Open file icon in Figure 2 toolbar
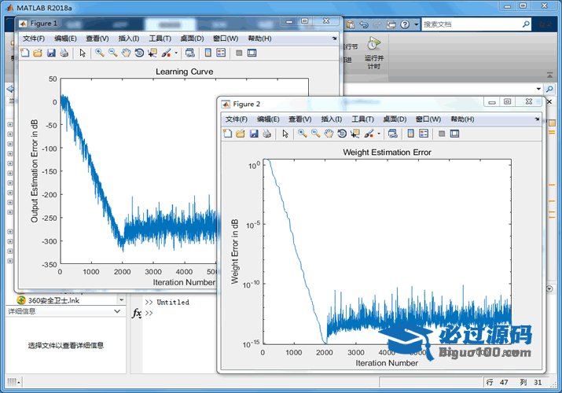 (x=241, y=134)
